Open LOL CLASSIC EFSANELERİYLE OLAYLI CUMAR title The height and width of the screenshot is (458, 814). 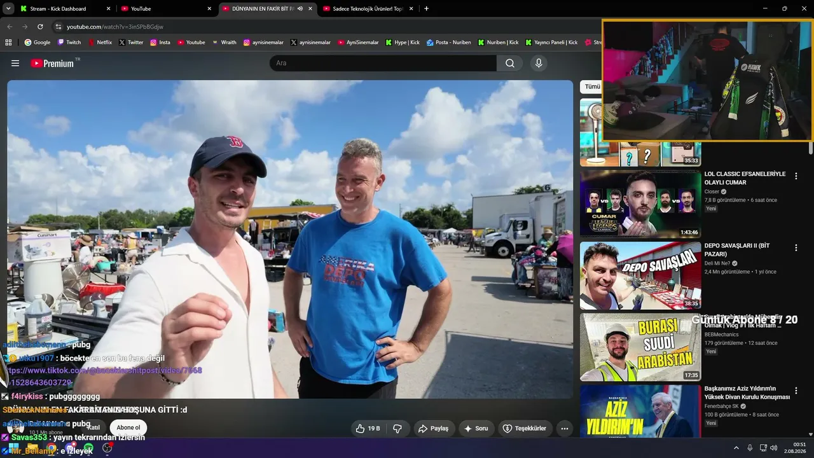(745, 178)
